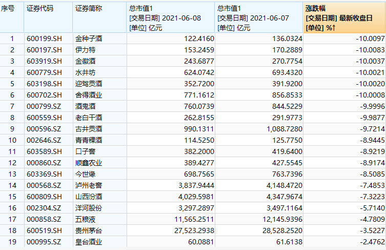Screen dimensions: 386x250
Task: Click the stock name 今世缘
Action: 85,174
